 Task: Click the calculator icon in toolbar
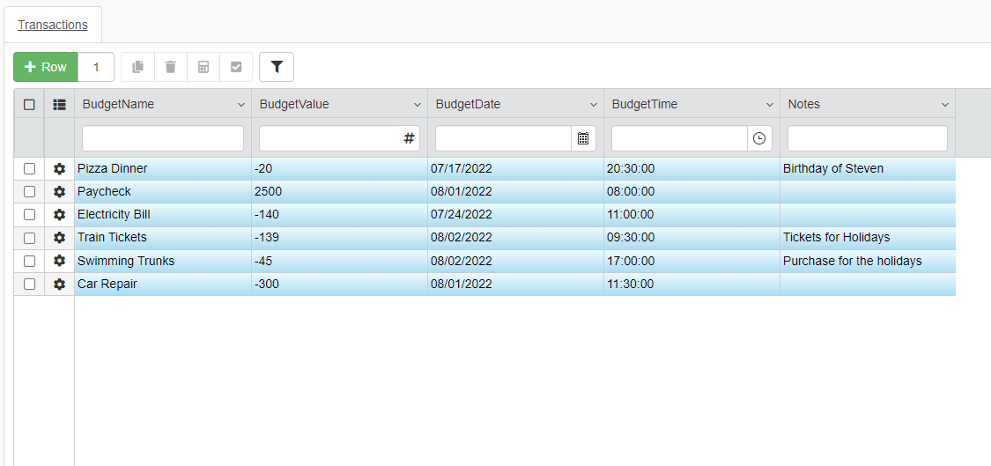[203, 67]
